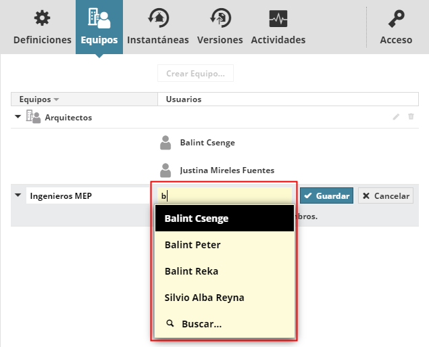Switch to the Equipos tab
The height and width of the screenshot is (347, 429).
tap(99, 27)
